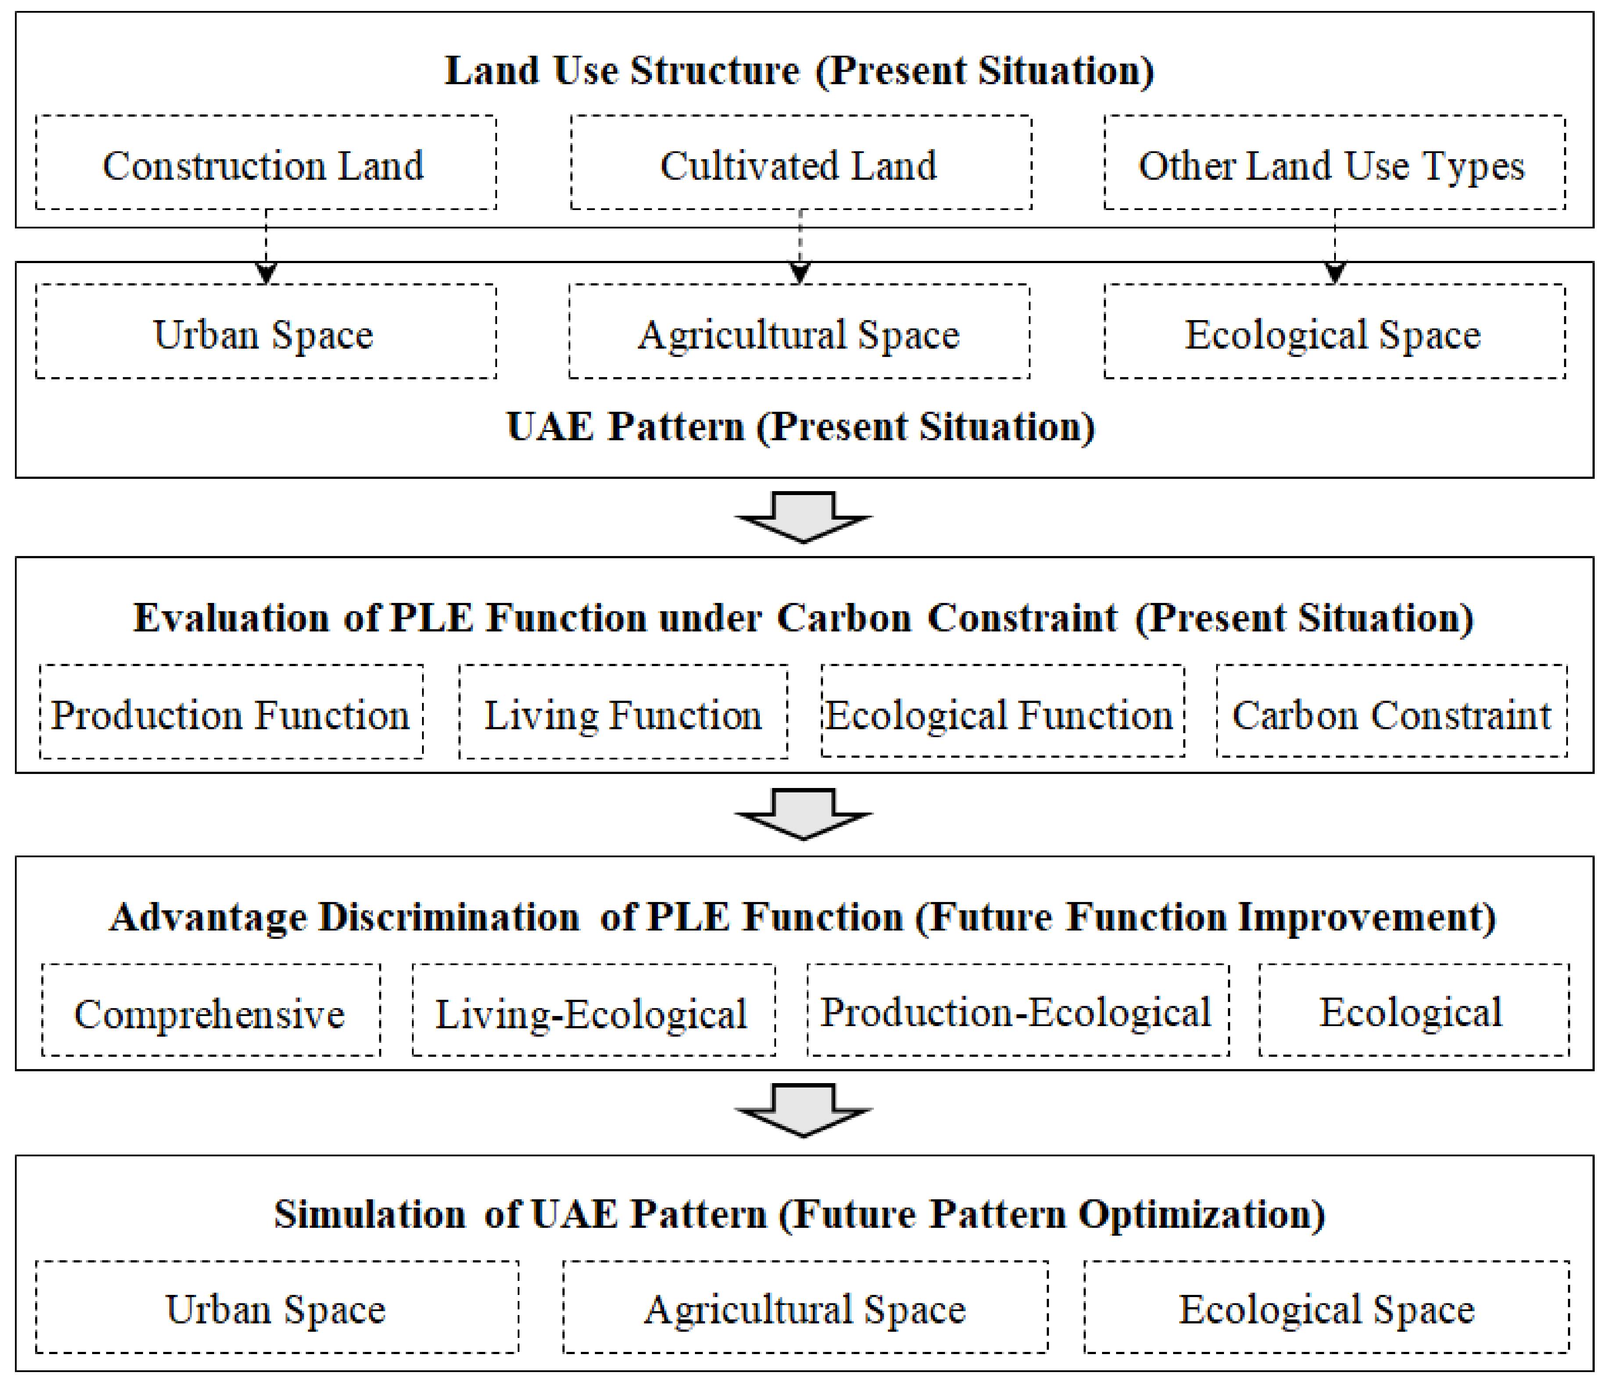Screen dimensions: 1607x1394
Task: Select the Production Function box
Action: (x=231, y=713)
